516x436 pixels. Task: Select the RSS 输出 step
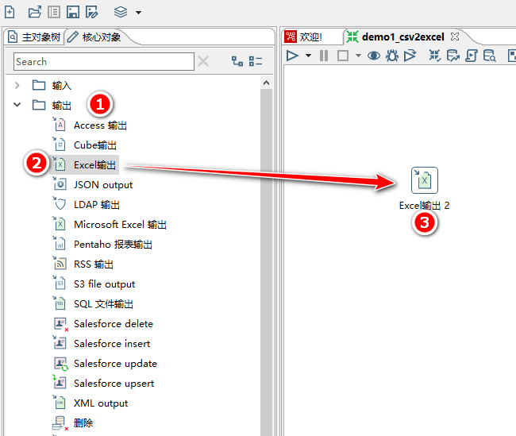coord(94,264)
